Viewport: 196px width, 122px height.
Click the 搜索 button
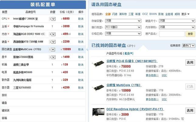pos(190,34)
